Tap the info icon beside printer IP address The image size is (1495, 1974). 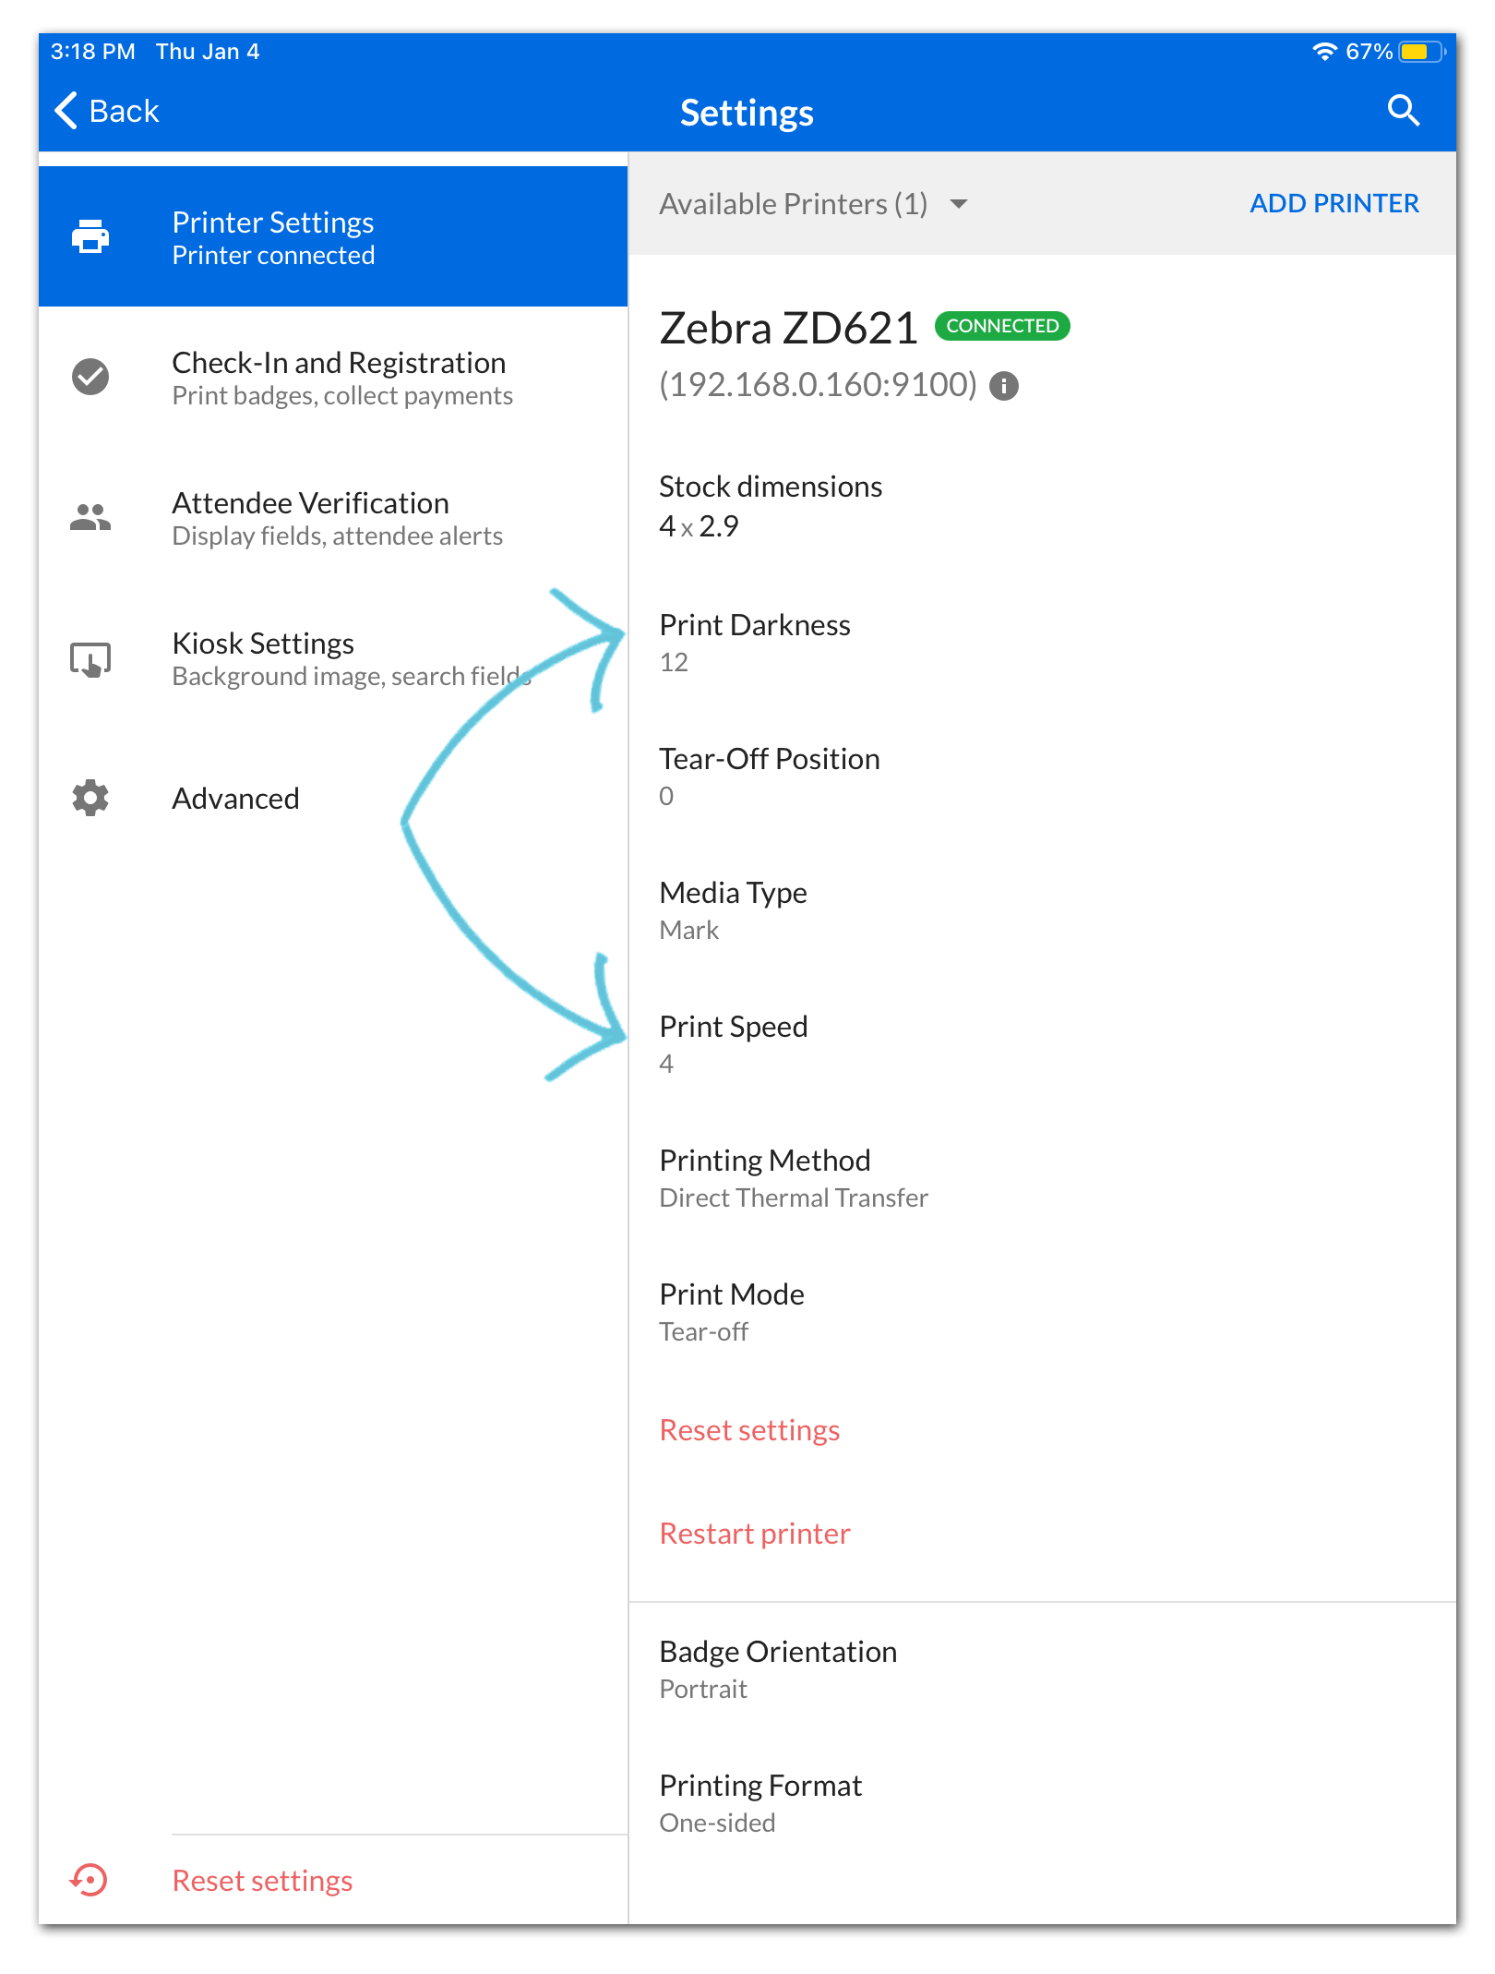coord(1004,386)
